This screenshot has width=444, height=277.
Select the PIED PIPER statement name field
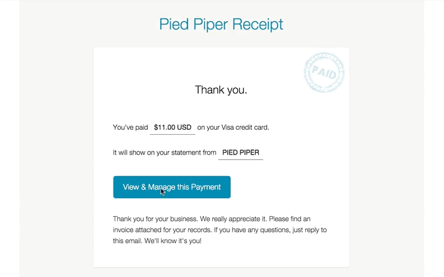[240, 153]
